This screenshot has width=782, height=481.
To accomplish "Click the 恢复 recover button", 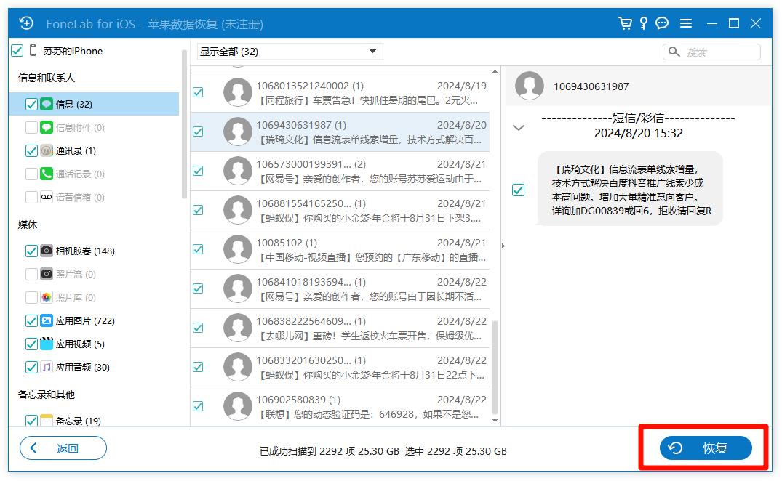I will point(705,448).
